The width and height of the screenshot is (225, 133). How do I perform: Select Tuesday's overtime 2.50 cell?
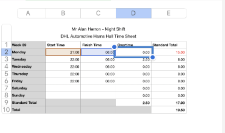click(x=133, y=59)
